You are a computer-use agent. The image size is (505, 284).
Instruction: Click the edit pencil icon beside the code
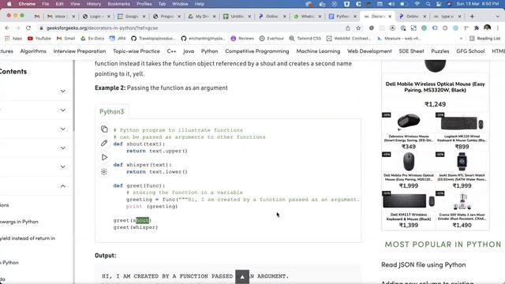pos(104,143)
